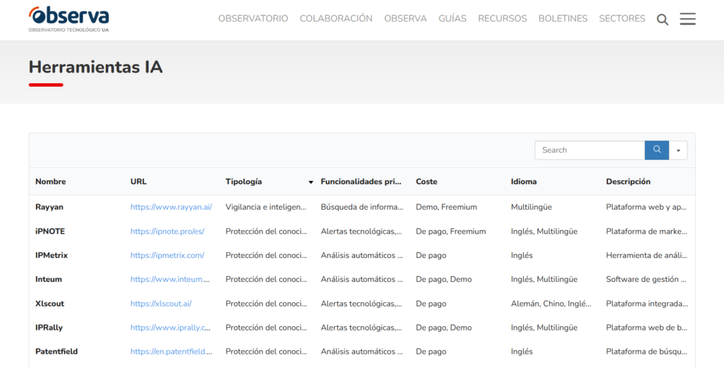Open the GUÍAS menu
The width and height of the screenshot is (724, 368).
click(452, 18)
